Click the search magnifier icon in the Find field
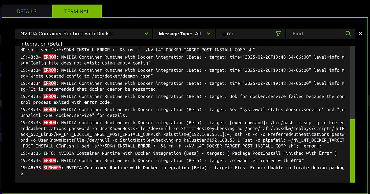This screenshot has height=194, width=370. click(348, 33)
